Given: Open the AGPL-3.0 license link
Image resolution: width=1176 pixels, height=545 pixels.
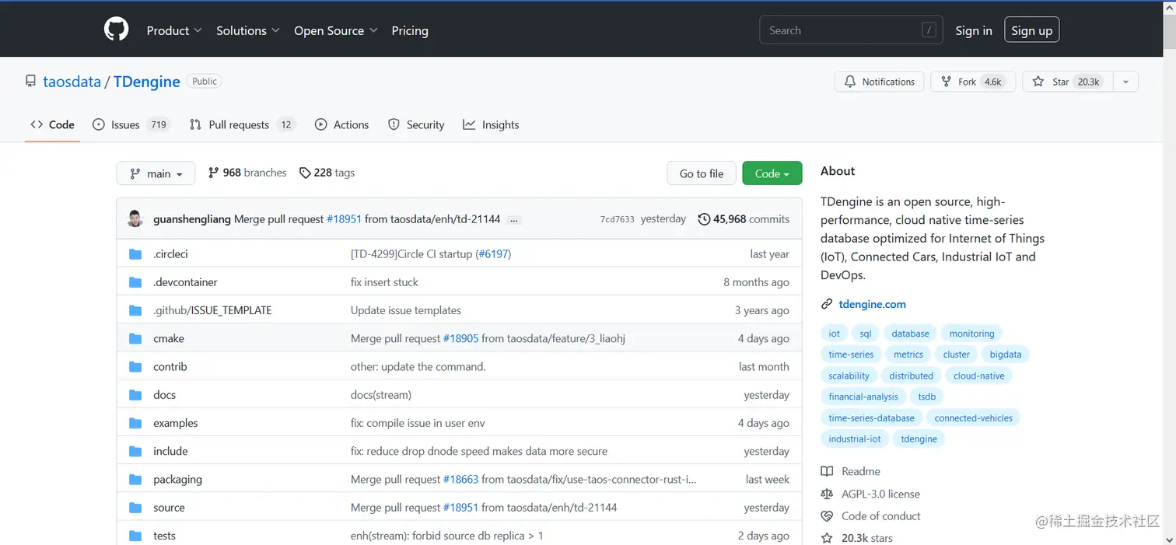Looking at the screenshot, I should click(880, 494).
